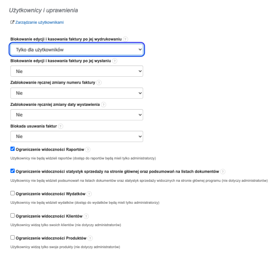The height and width of the screenshot is (253, 280).
Task: Open the 'Tylko dla użytkowników' dropdown
Action: coord(77,50)
